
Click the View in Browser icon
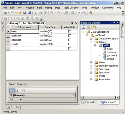pos(84,13)
